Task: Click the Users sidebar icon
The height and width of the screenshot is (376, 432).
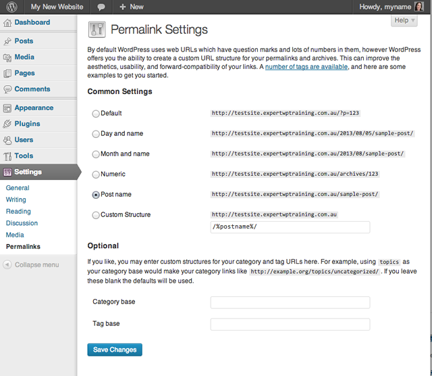Action: tap(7, 140)
